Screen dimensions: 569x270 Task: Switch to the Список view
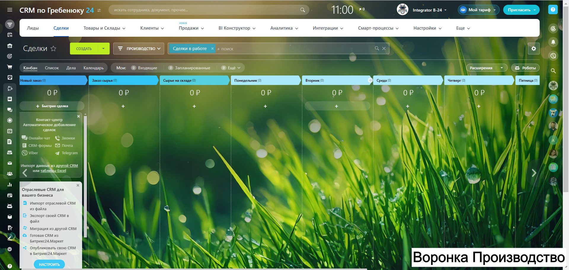[52, 68]
